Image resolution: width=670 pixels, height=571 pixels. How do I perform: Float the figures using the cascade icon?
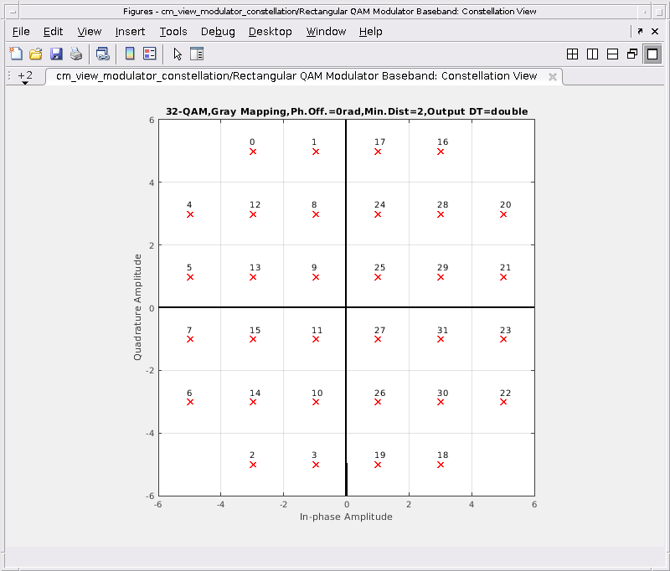coord(632,54)
